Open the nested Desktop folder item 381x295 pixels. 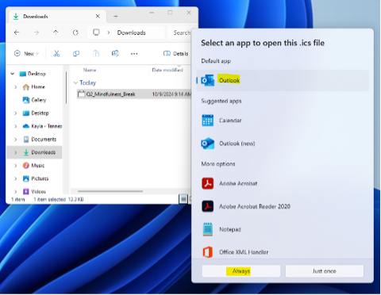[x=40, y=113]
